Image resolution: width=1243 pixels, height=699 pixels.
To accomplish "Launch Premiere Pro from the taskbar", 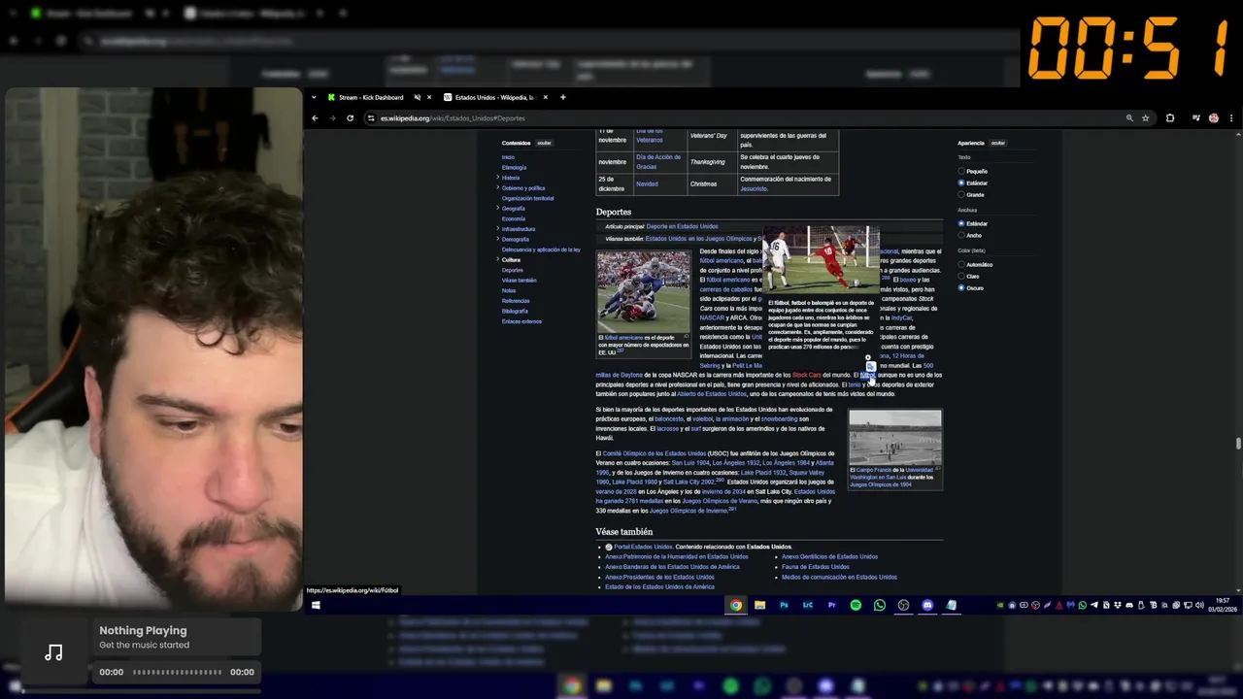I will 831,605.
